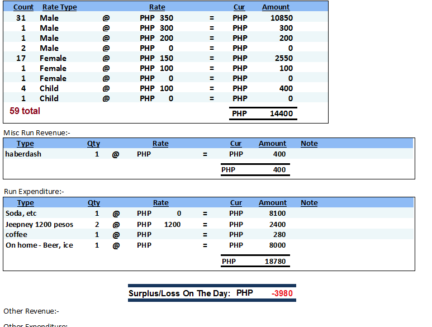Image resolution: width=432 pixels, height=327 pixels.
Task: Select the 'Surplus/Loss On The Day' label
Action: (179, 293)
